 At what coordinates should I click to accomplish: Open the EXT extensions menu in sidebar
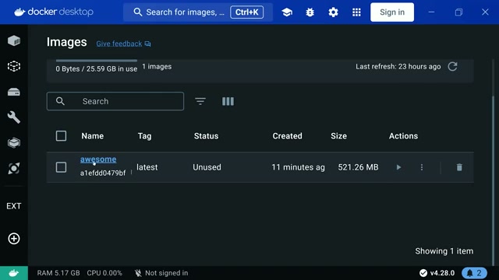pyautogui.click(x=14, y=206)
